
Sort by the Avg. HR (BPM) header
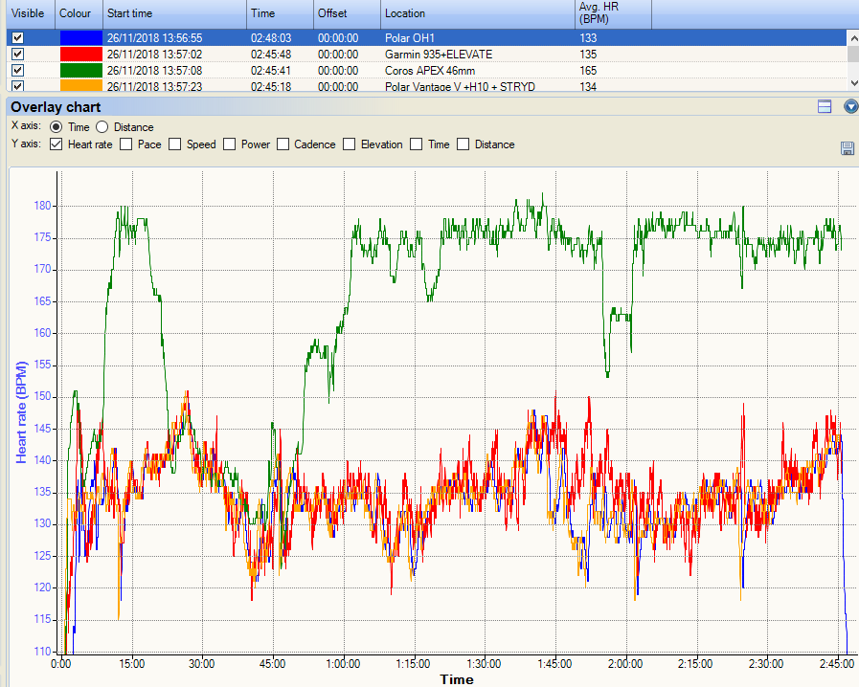[x=614, y=13]
